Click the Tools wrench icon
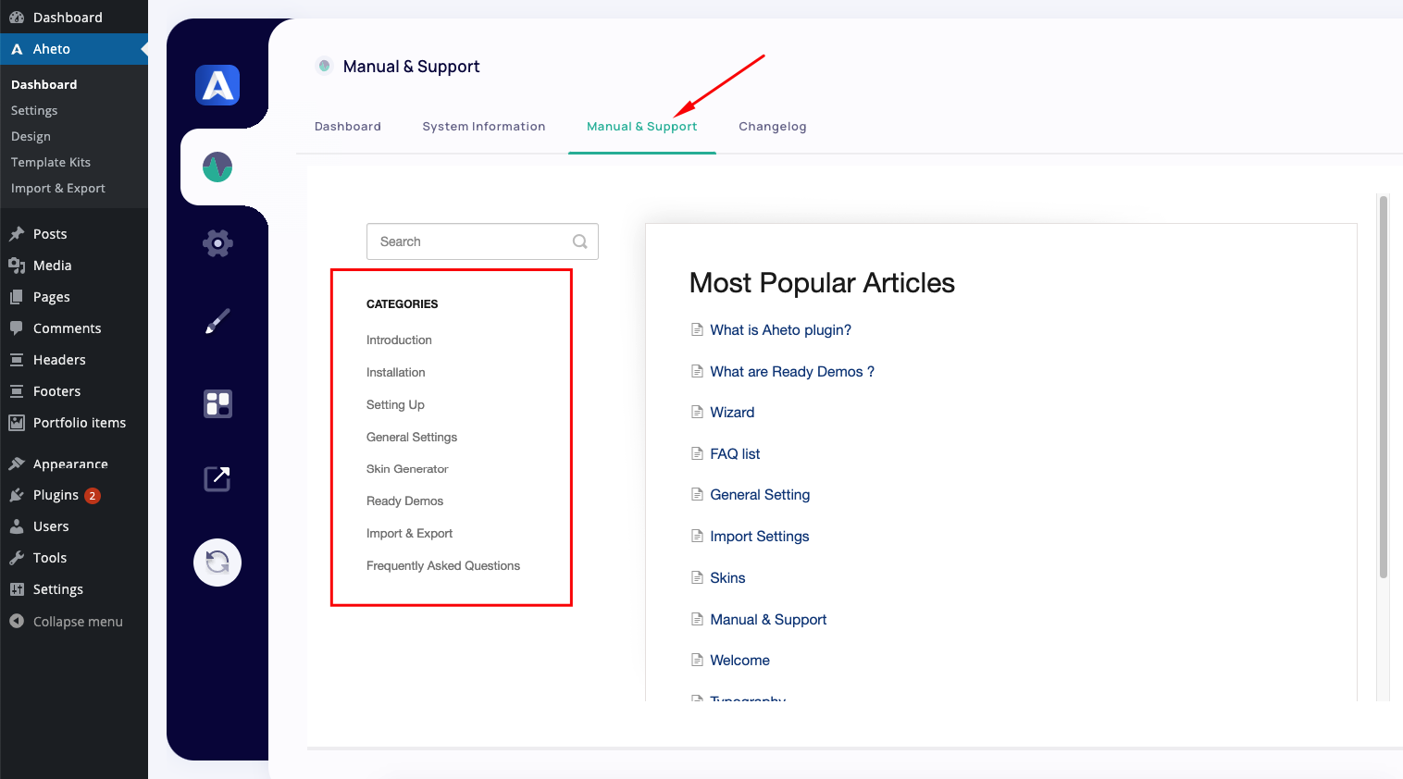The width and height of the screenshot is (1403, 779). (x=17, y=558)
